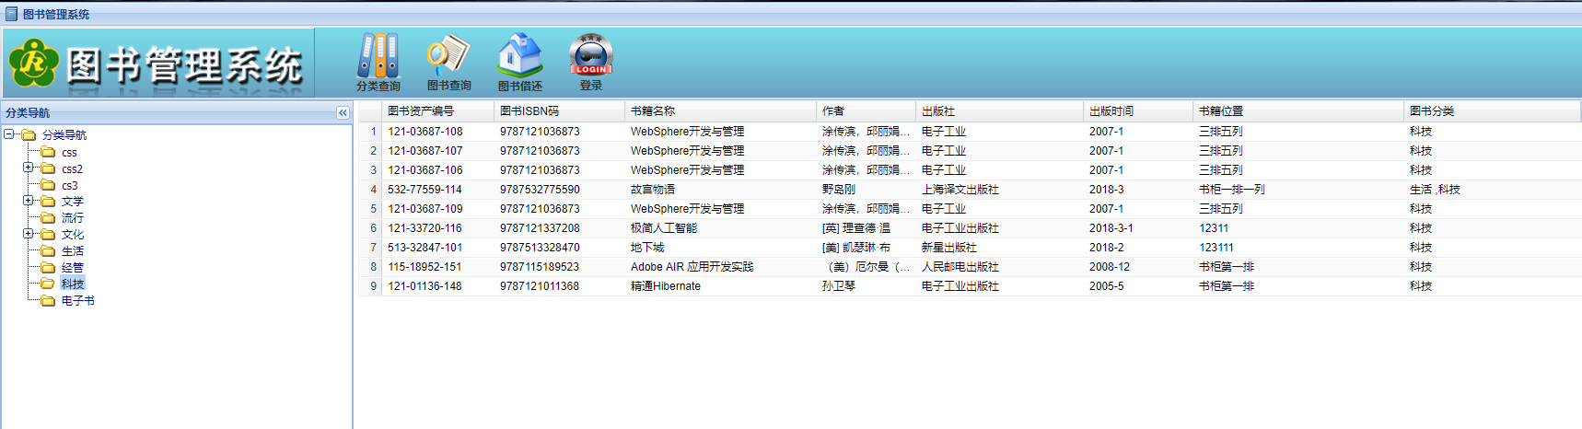Viewport: 1582px width, 429px height.
Task: Select the cs3 category in tree
Action: (x=70, y=186)
